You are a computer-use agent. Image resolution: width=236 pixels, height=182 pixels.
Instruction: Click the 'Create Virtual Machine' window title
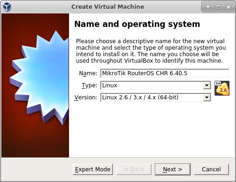coord(108,7)
